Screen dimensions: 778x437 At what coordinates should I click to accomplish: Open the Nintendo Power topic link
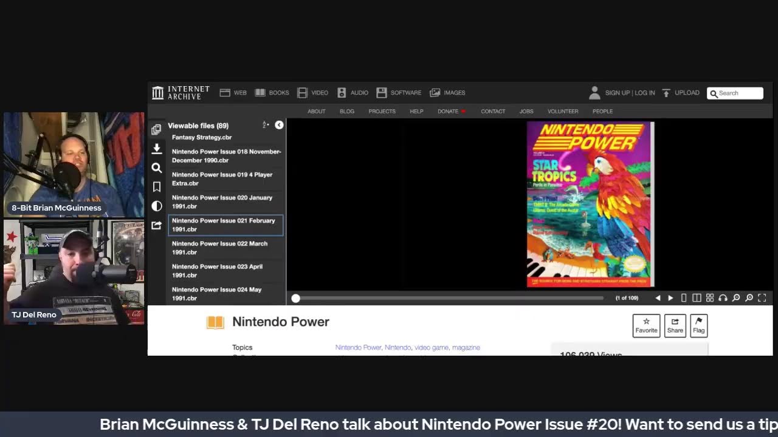pos(358,347)
